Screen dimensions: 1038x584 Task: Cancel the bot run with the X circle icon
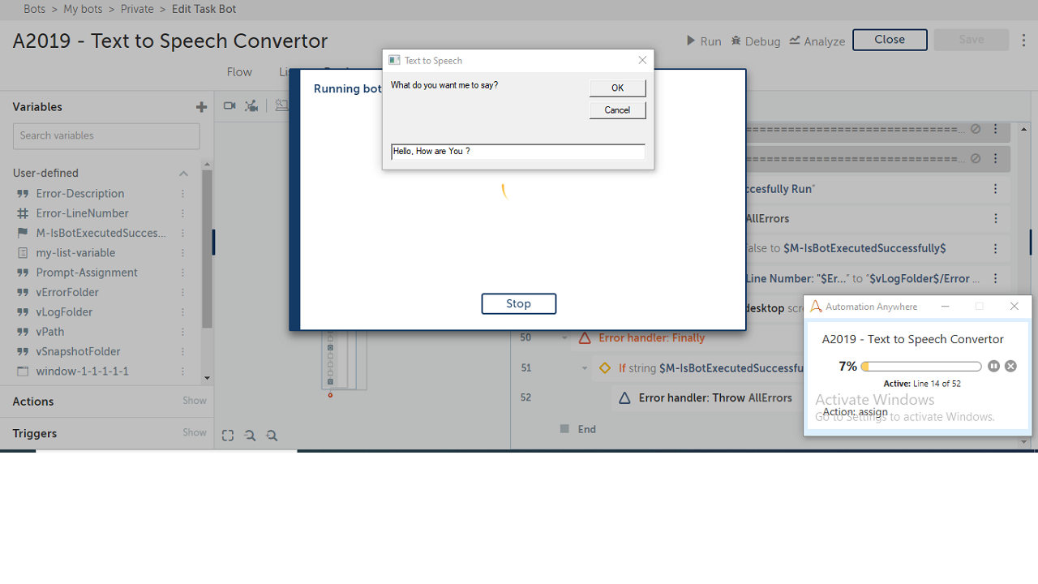point(1010,367)
